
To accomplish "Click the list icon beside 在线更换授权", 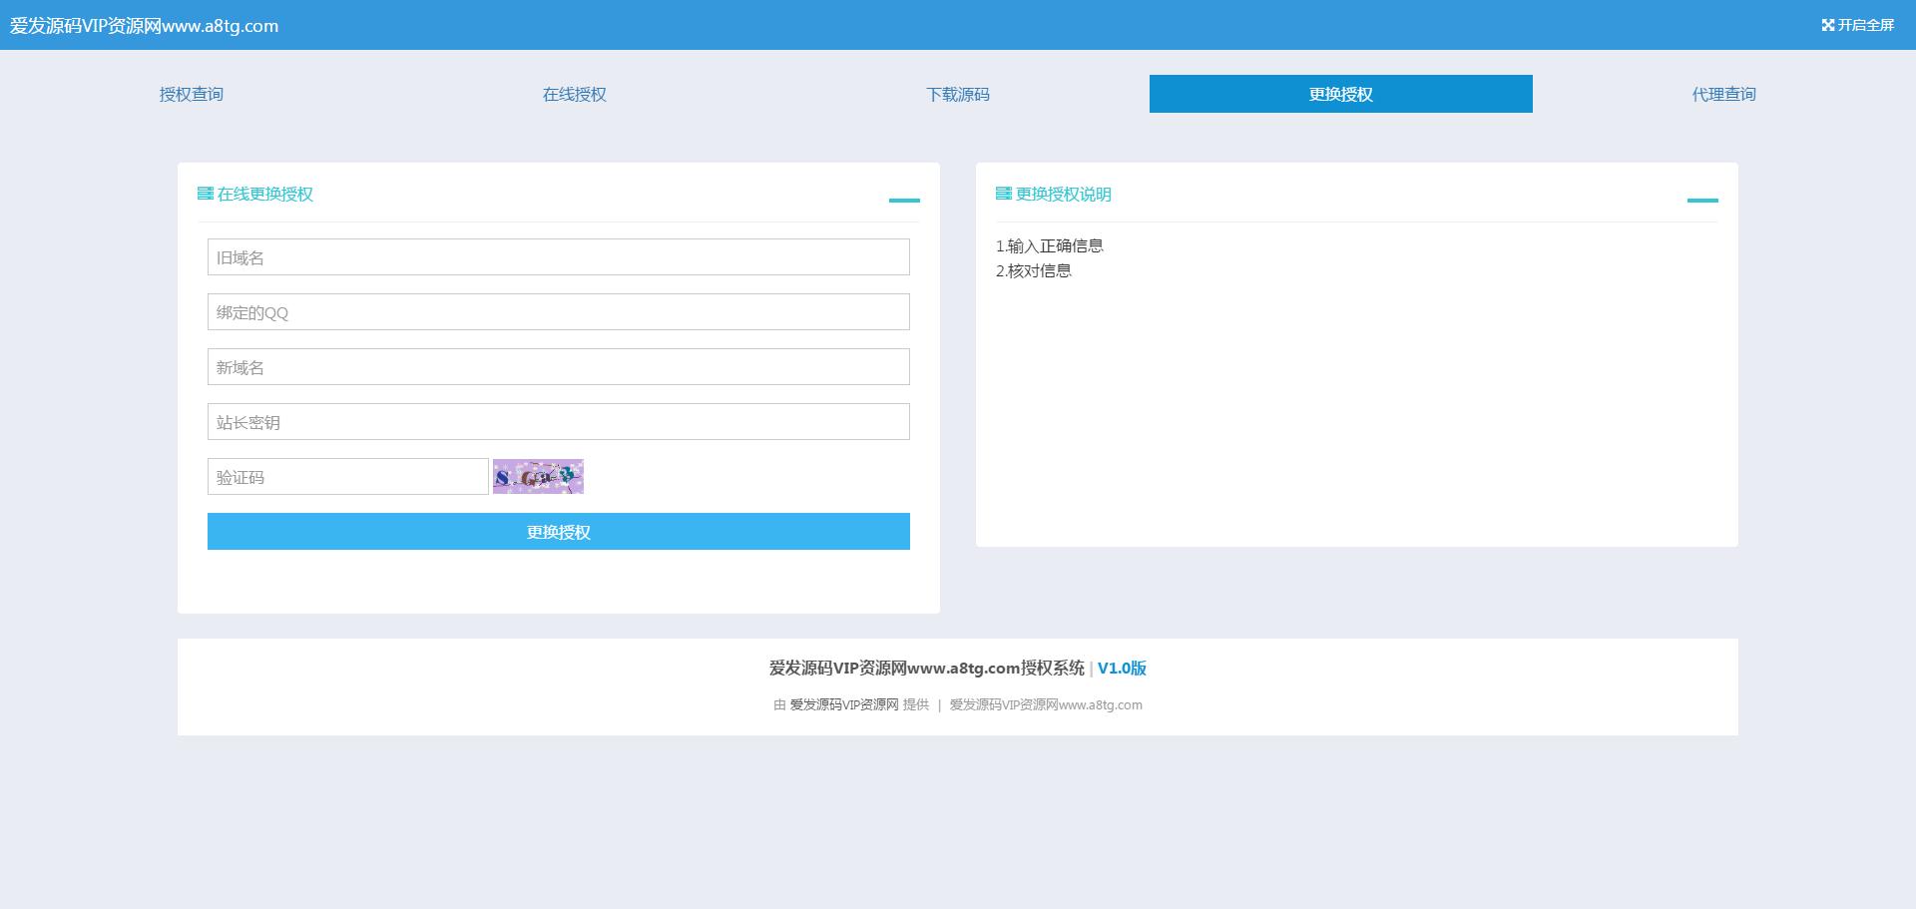I will coord(206,194).
